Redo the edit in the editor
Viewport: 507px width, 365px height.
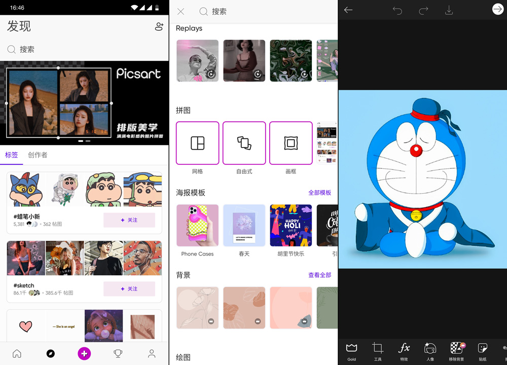point(423,10)
